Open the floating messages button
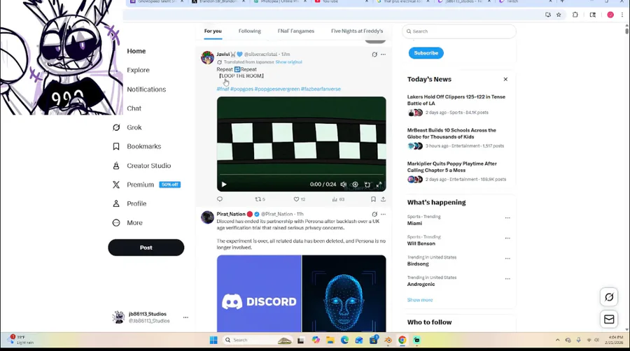Image resolution: width=630 pixels, height=351 pixels. [609, 320]
